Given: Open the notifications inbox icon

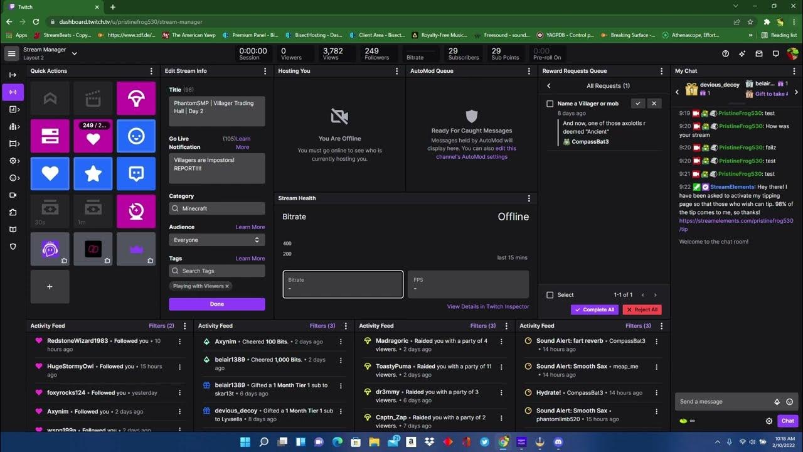Looking at the screenshot, I should point(758,54).
